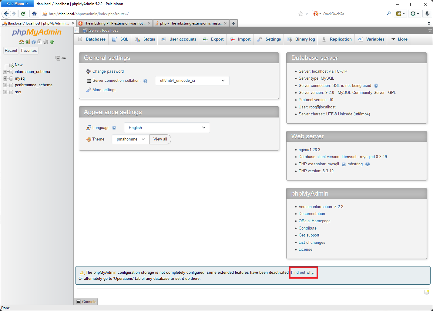
Task: Select mysql database in navigation tree
Action: point(20,78)
